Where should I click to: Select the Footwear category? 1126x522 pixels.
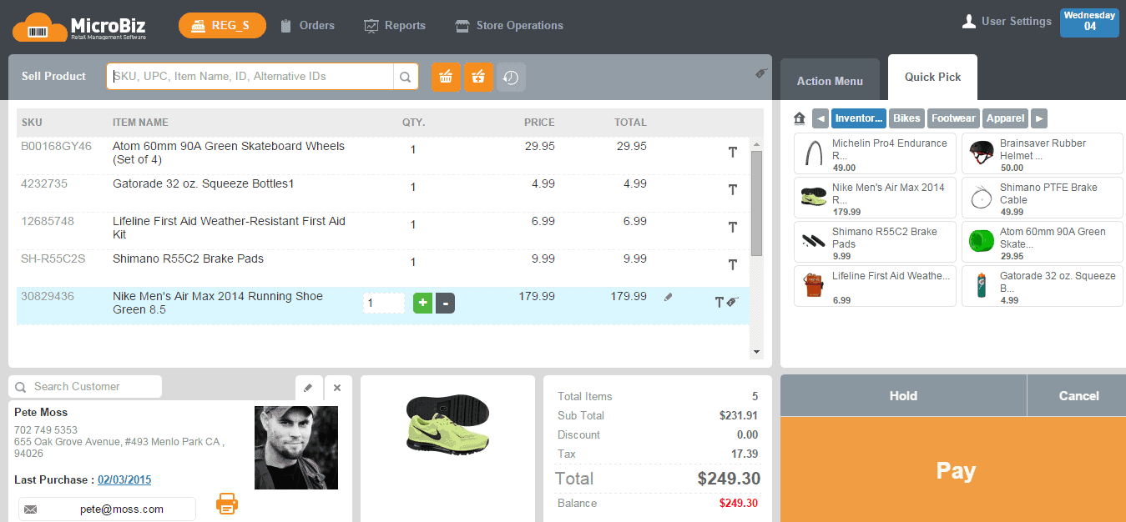click(953, 118)
